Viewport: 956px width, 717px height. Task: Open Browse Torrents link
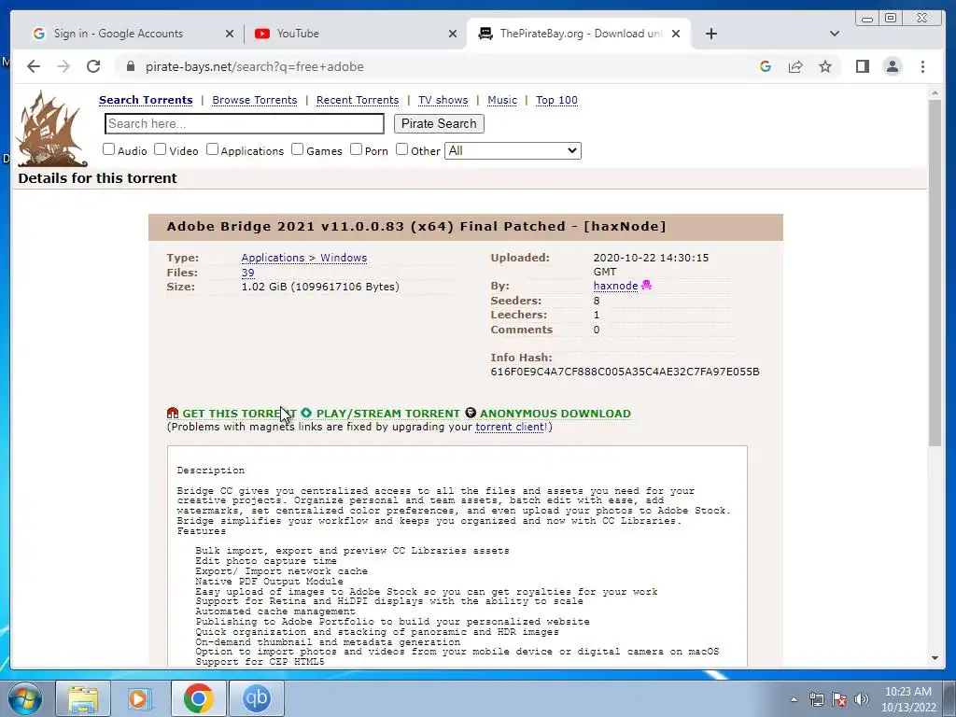click(x=255, y=100)
